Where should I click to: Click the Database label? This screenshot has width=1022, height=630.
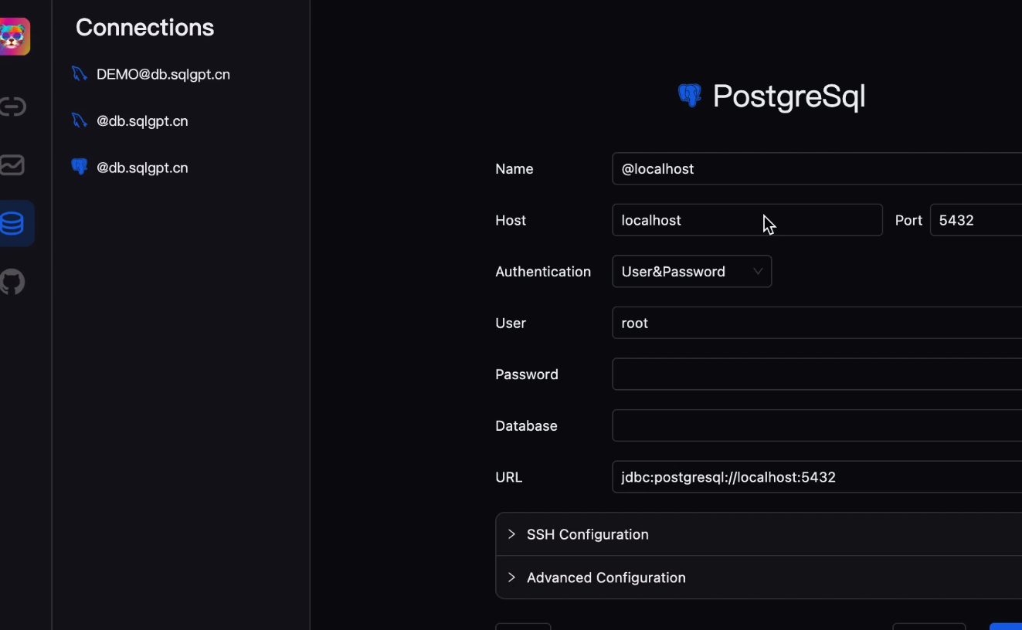coord(526,425)
